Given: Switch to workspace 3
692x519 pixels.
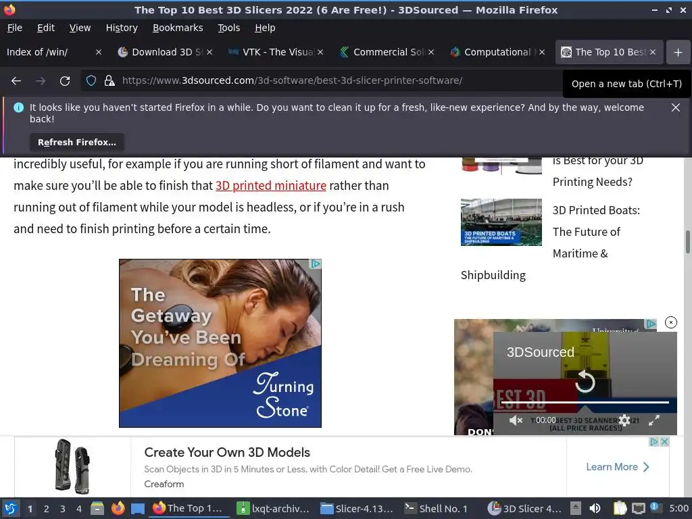Looking at the screenshot, I should coord(63,509).
